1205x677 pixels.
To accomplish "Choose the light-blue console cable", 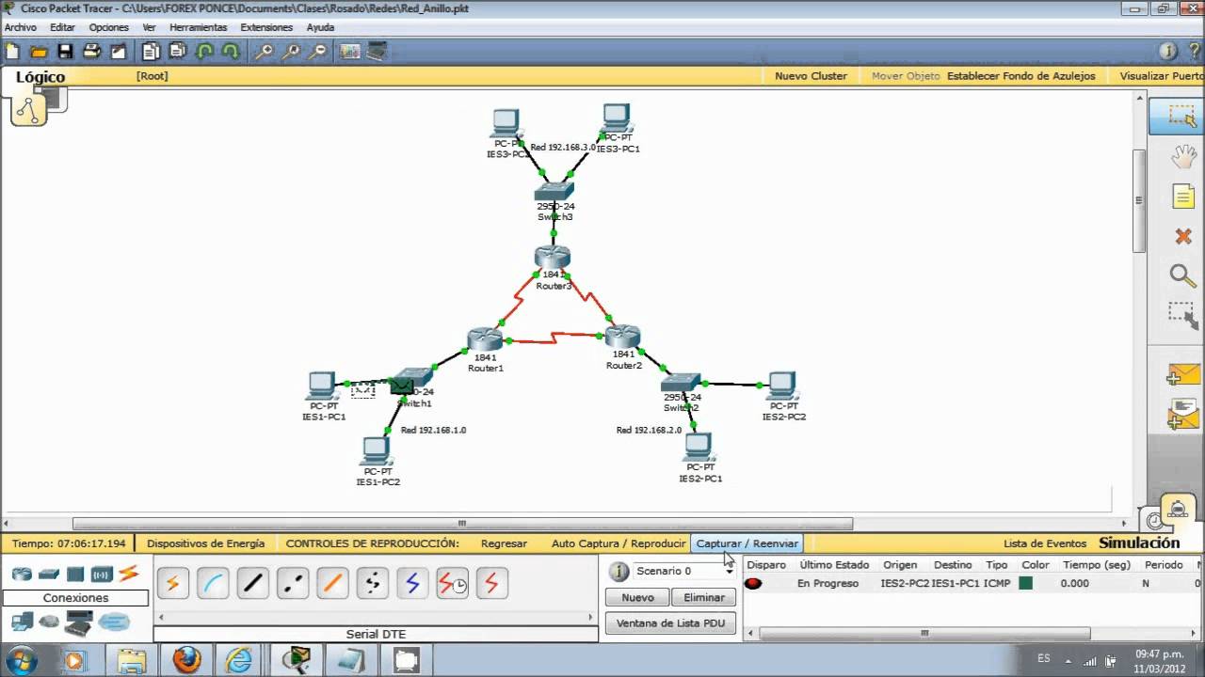I will click(213, 584).
